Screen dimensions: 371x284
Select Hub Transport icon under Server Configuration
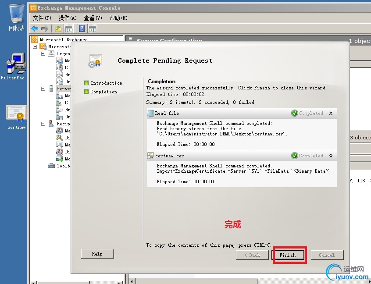coord(59,110)
